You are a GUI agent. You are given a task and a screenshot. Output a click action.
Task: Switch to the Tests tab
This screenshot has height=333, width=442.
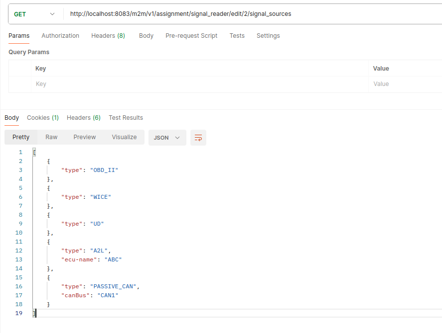tap(237, 36)
